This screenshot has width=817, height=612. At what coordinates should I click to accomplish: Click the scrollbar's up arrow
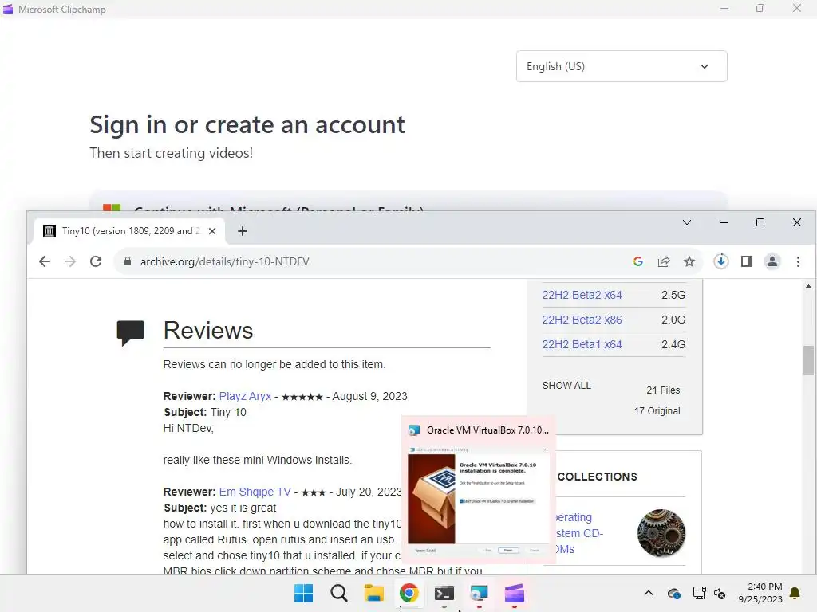(x=808, y=286)
